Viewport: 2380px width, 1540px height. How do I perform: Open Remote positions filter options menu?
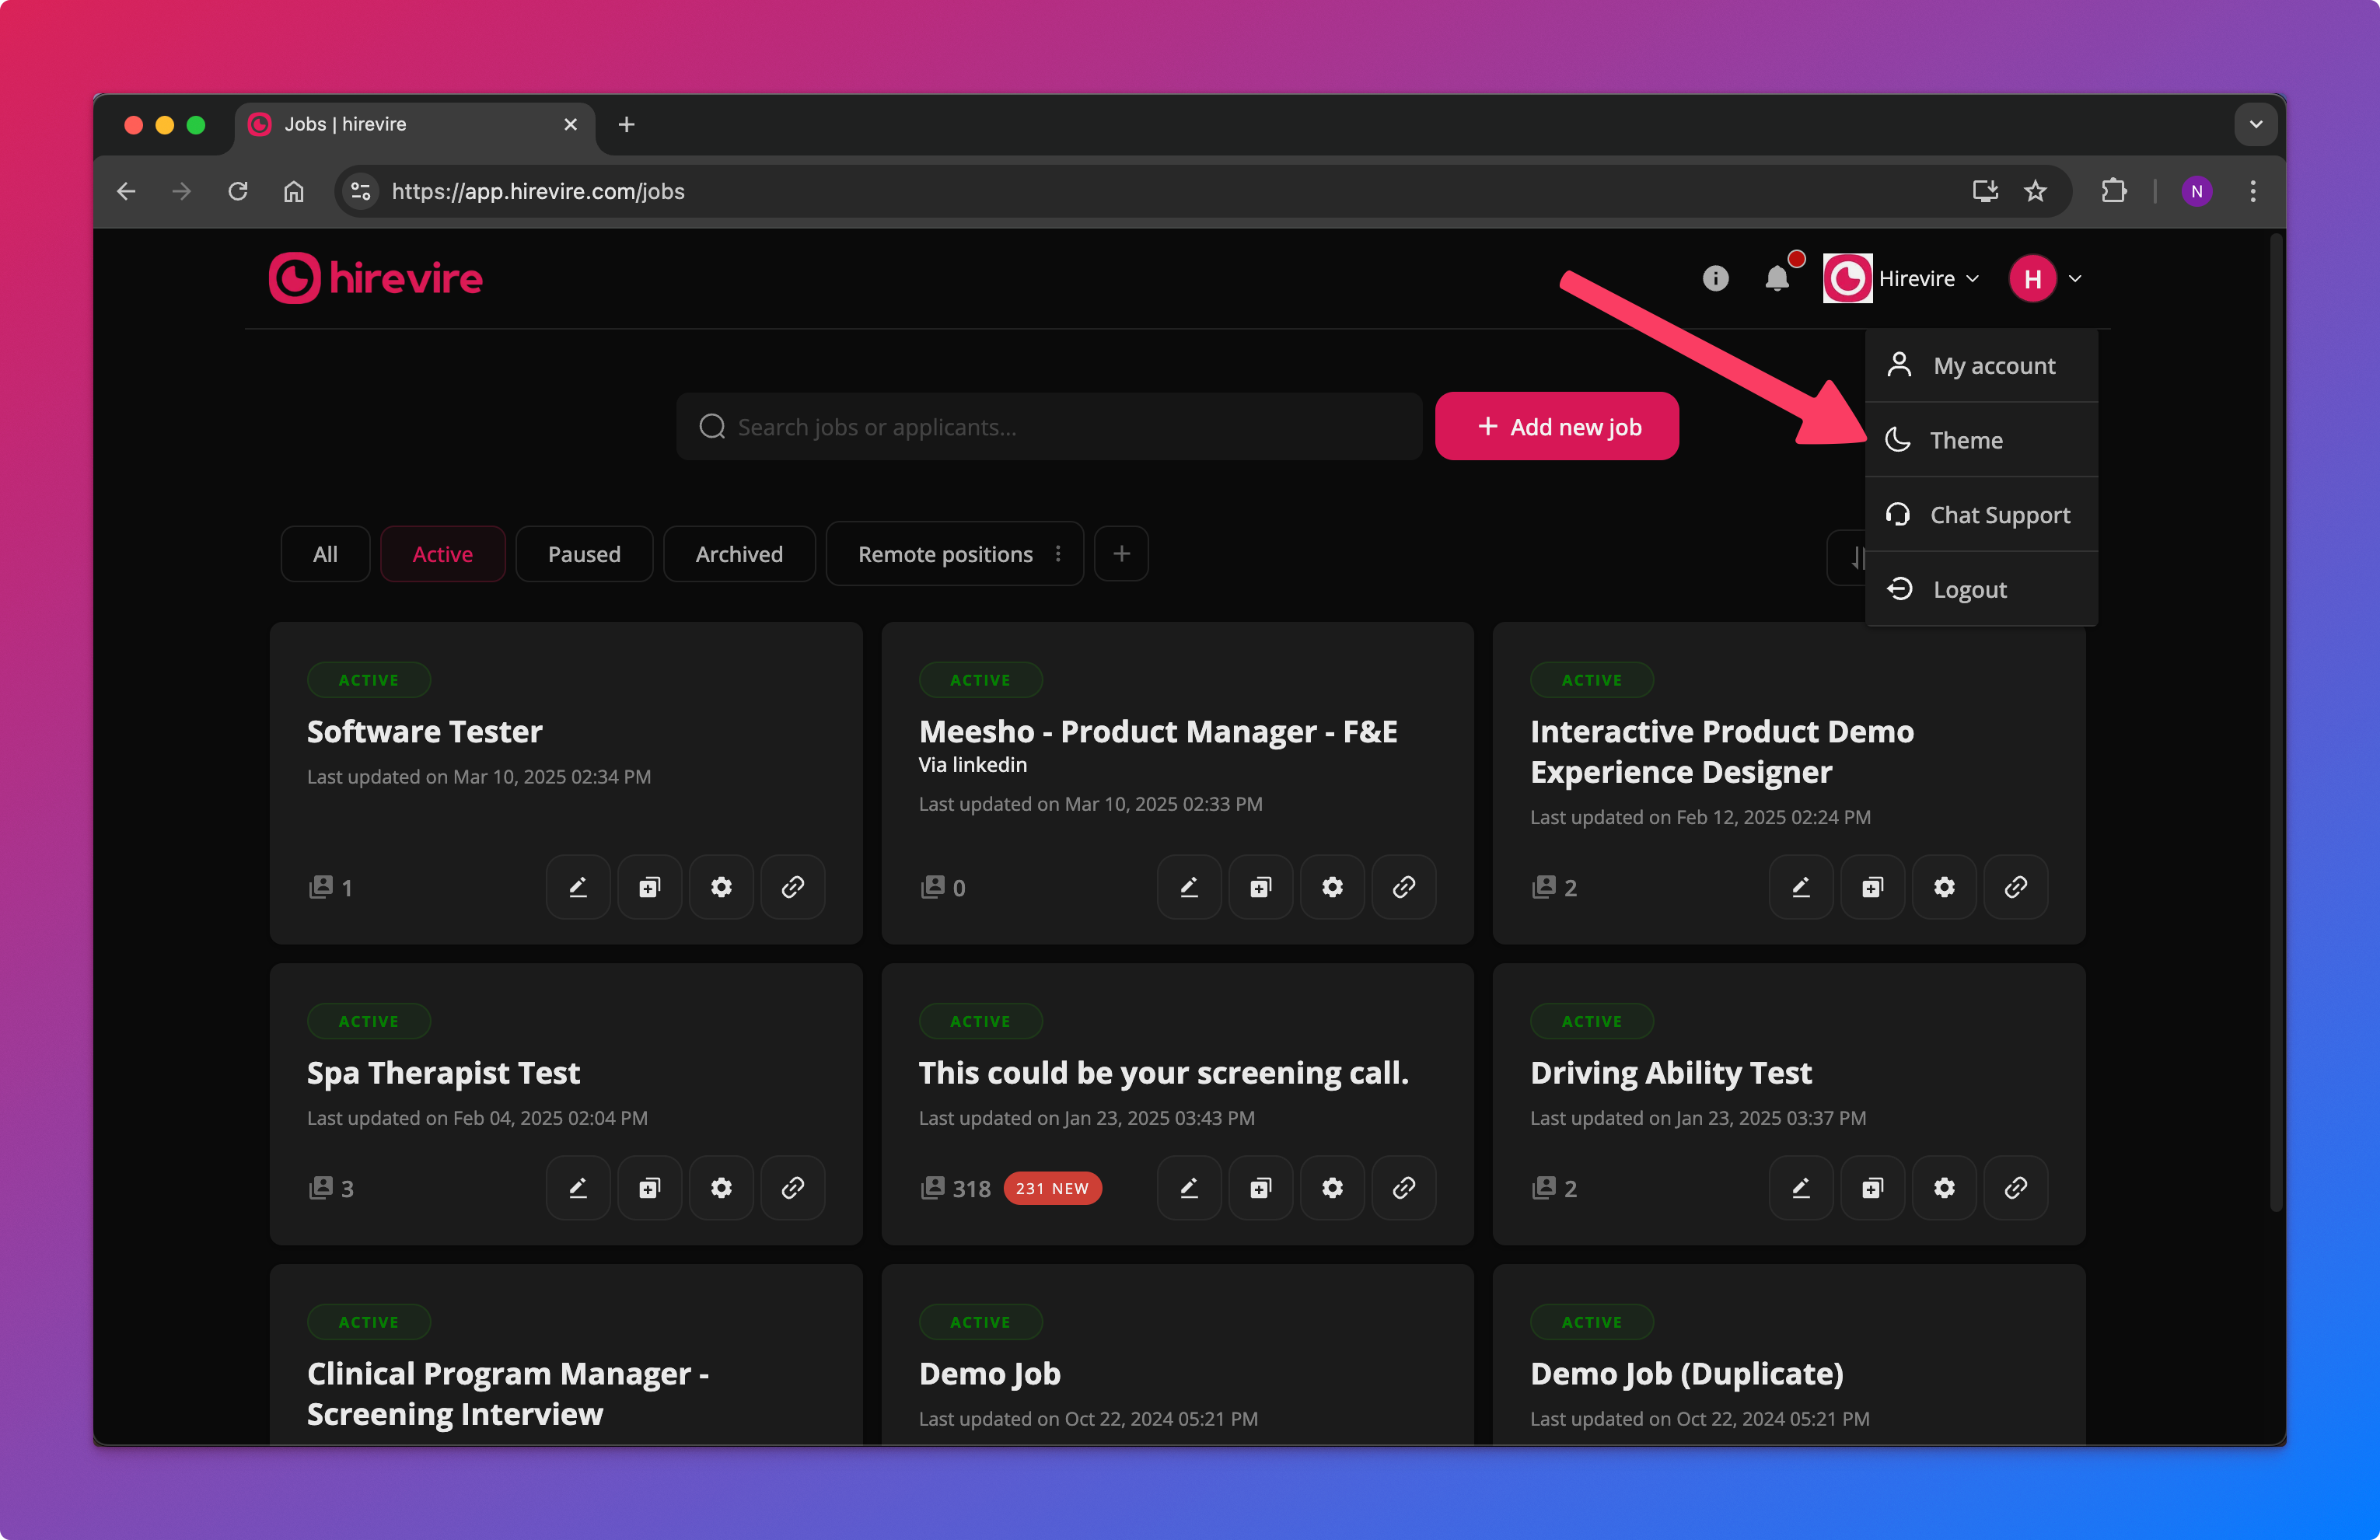1058,554
